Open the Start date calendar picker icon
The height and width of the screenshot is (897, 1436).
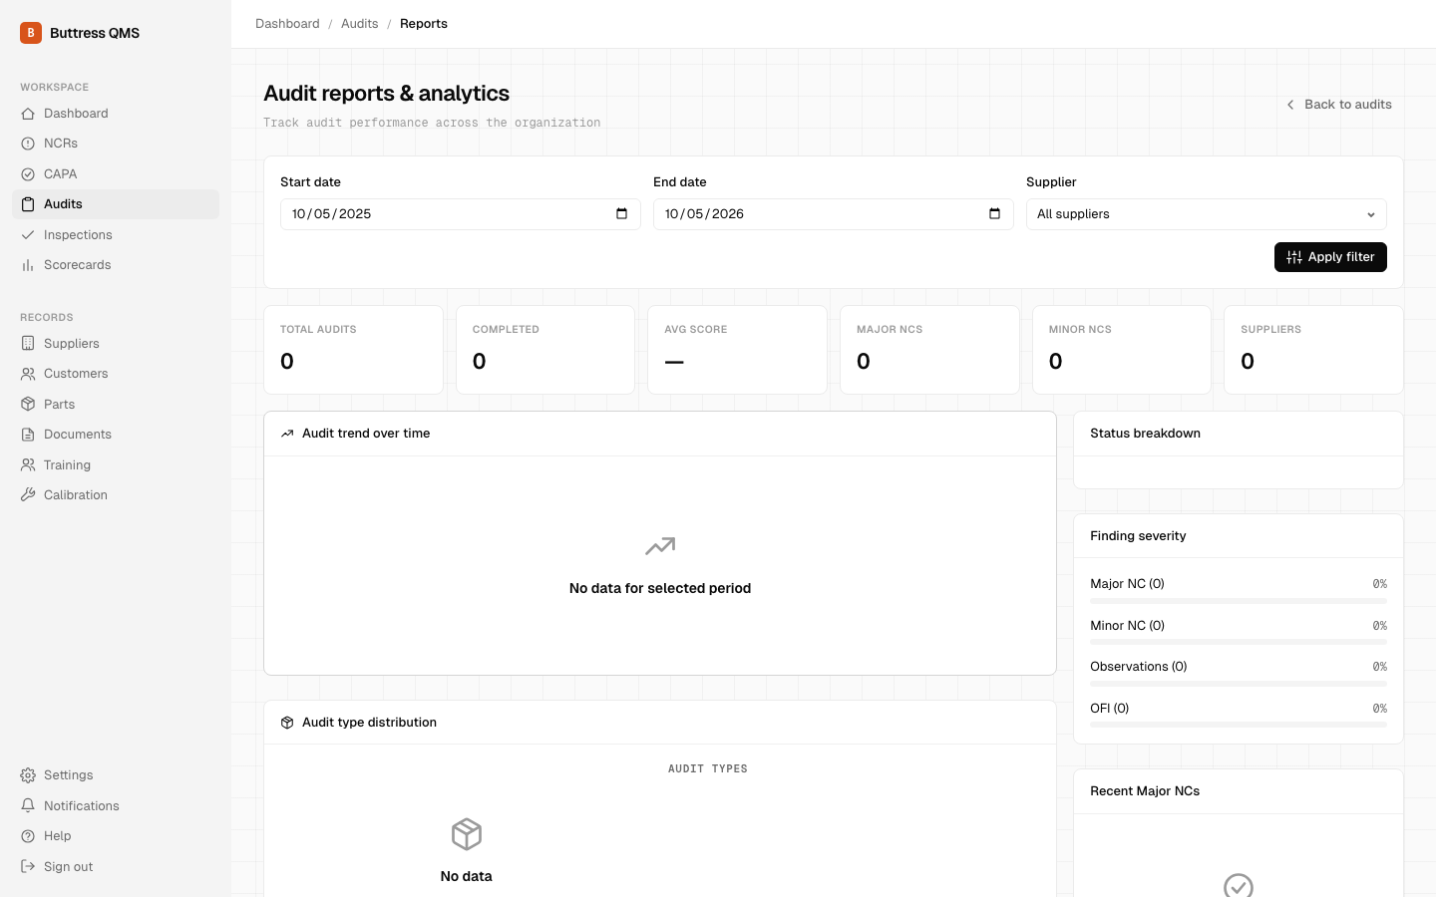tap(621, 214)
